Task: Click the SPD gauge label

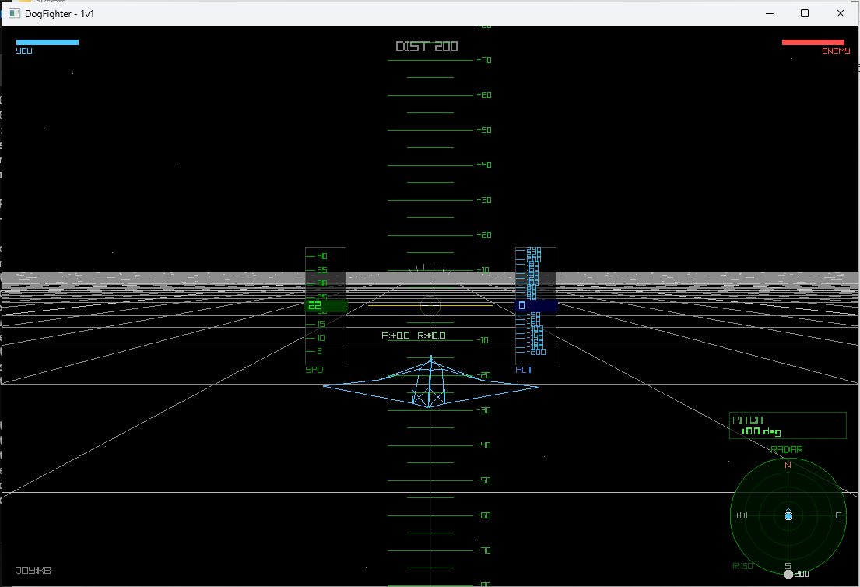Action: point(314,370)
